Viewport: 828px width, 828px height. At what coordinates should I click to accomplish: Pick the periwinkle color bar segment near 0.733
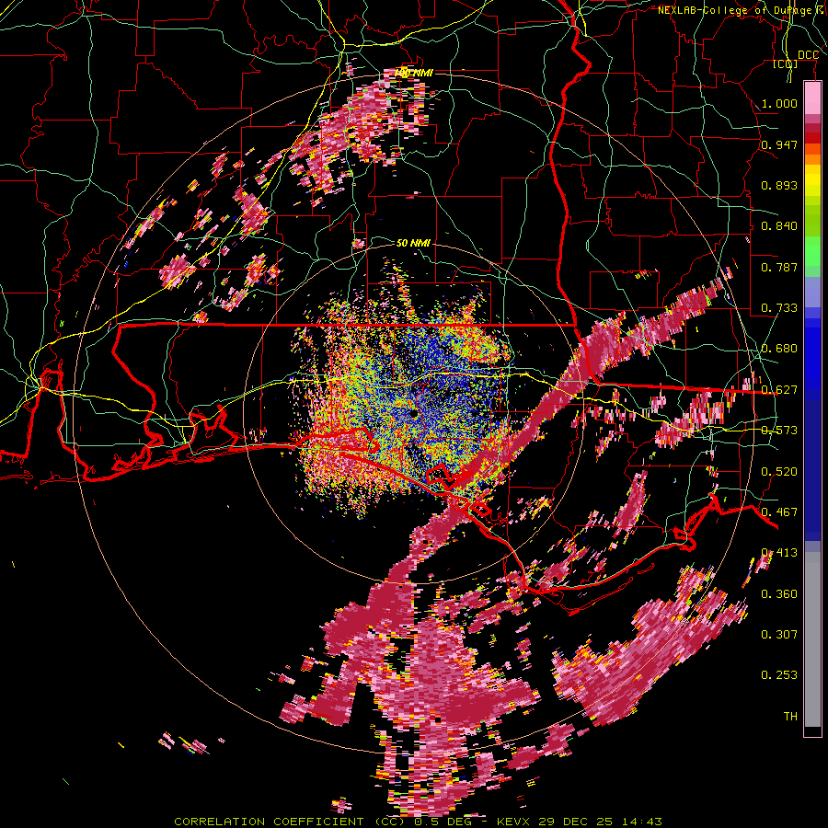[x=812, y=293]
